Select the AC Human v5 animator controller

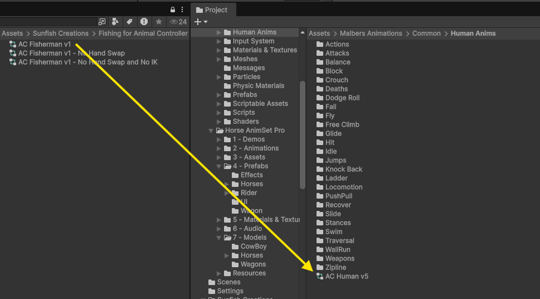[x=346, y=276]
